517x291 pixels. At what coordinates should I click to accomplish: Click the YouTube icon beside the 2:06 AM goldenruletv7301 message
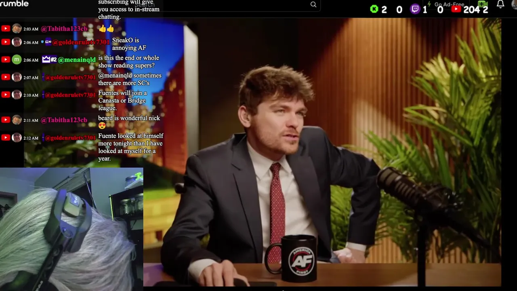coord(5,42)
